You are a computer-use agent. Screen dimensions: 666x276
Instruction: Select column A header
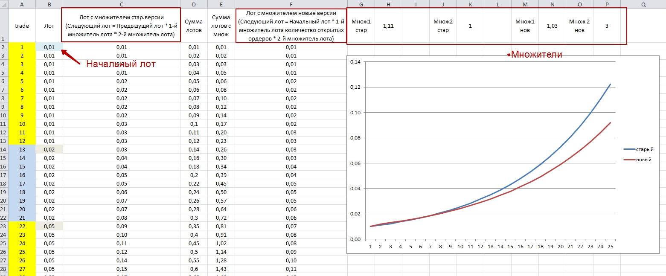(x=22, y=4)
